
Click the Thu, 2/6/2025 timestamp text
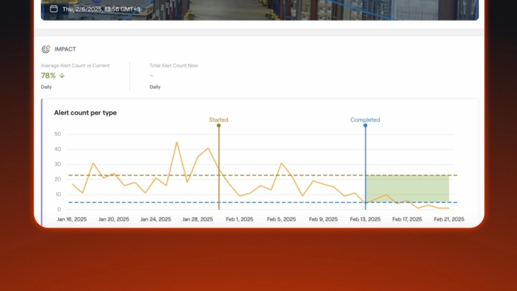[x=102, y=10]
